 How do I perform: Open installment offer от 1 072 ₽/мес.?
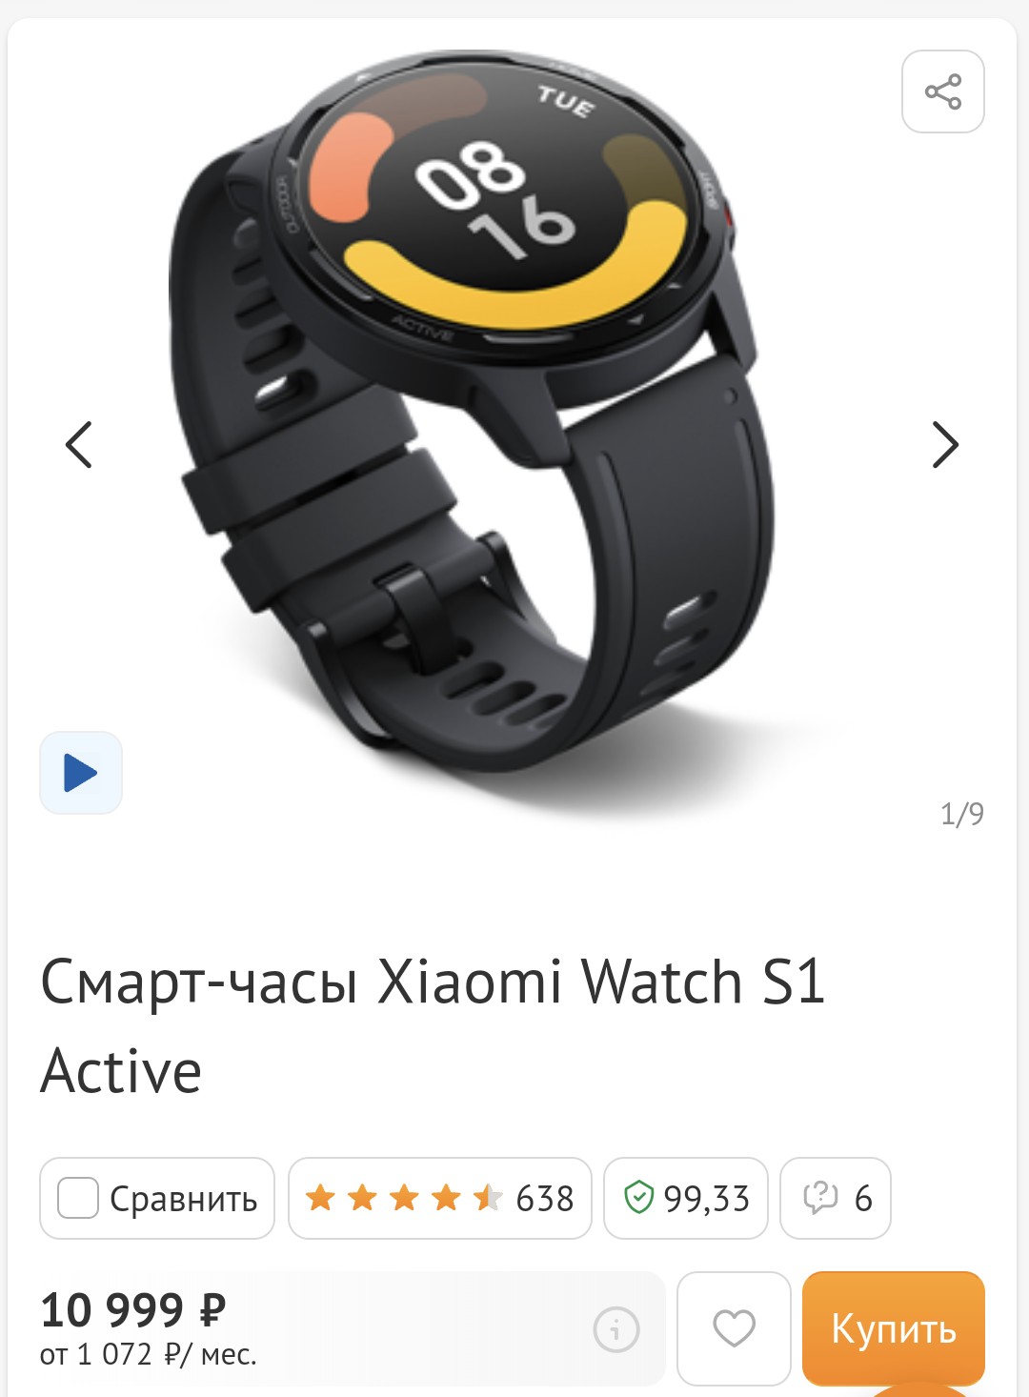[x=148, y=1354]
